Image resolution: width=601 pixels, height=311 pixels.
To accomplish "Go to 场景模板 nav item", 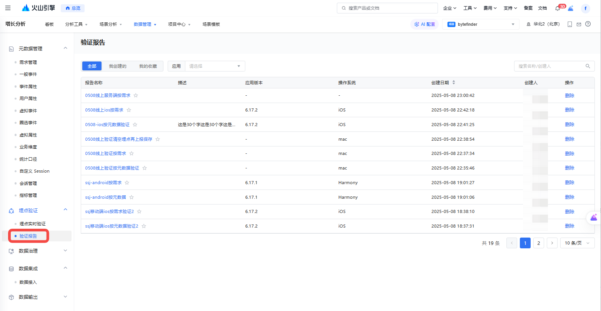I will point(211,24).
